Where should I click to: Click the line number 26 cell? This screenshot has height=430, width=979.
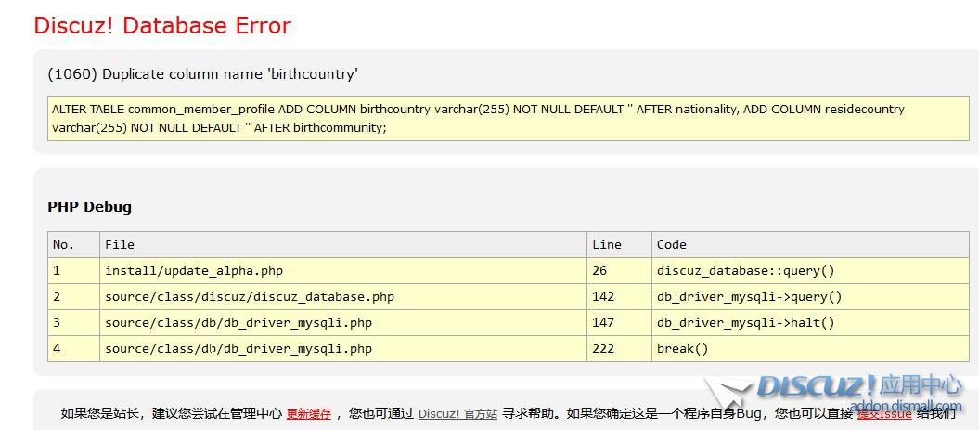(x=619, y=270)
